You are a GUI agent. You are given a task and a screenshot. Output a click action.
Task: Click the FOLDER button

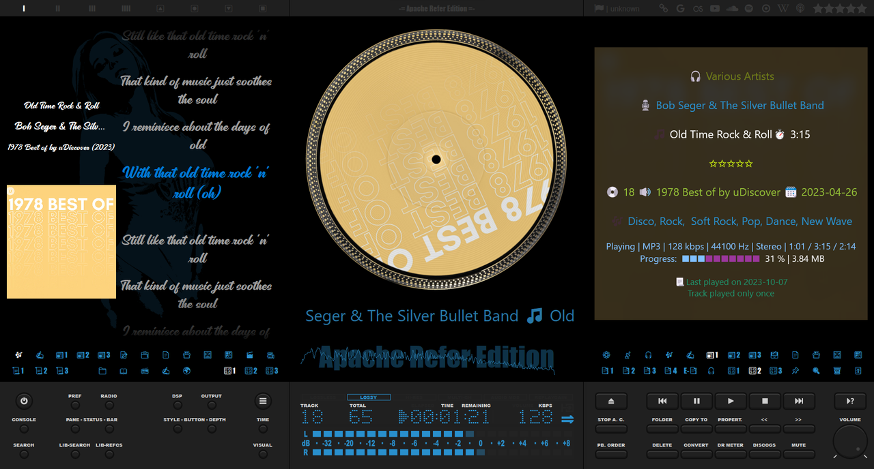click(662, 429)
